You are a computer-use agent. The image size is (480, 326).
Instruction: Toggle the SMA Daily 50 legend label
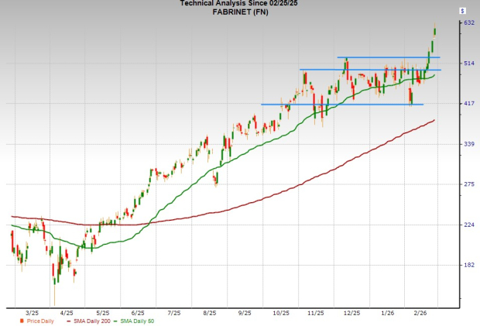[138, 321]
